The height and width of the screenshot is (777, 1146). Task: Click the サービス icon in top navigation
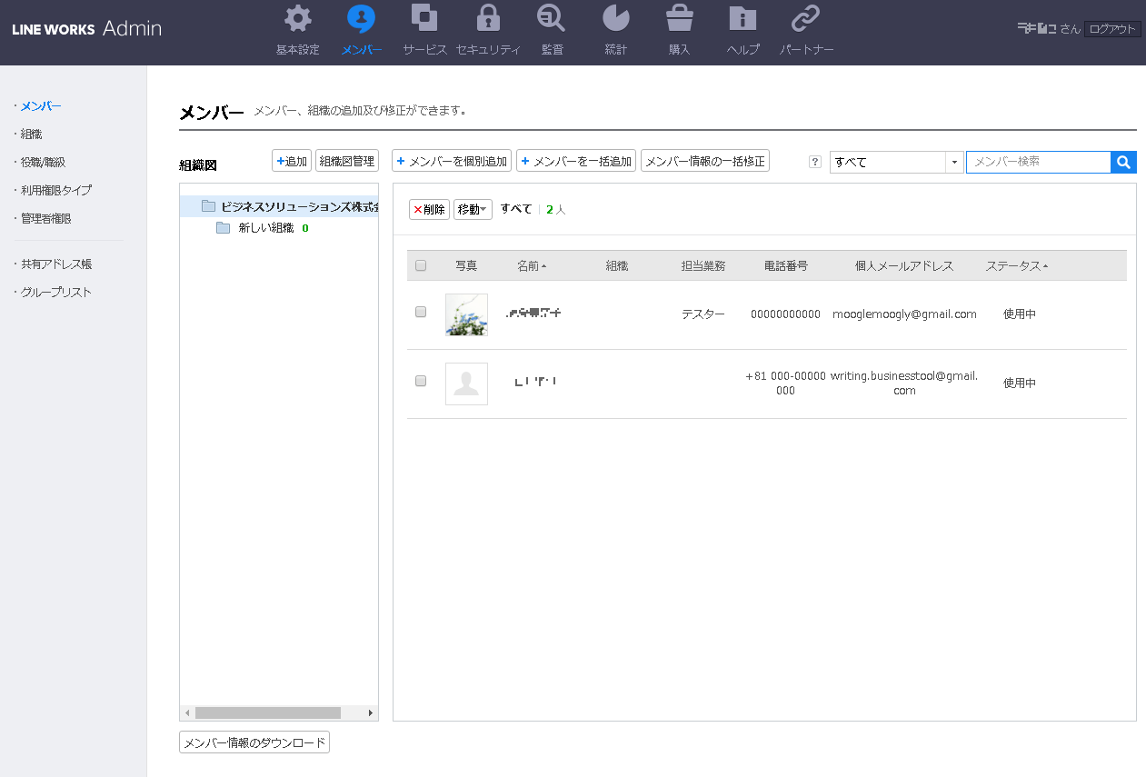424,19
